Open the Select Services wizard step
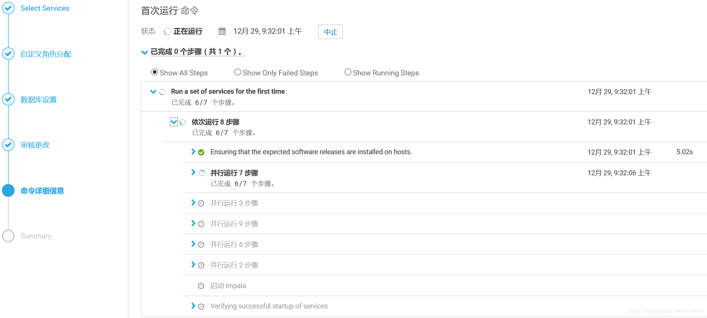The image size is (707, 318). (45, 8)
